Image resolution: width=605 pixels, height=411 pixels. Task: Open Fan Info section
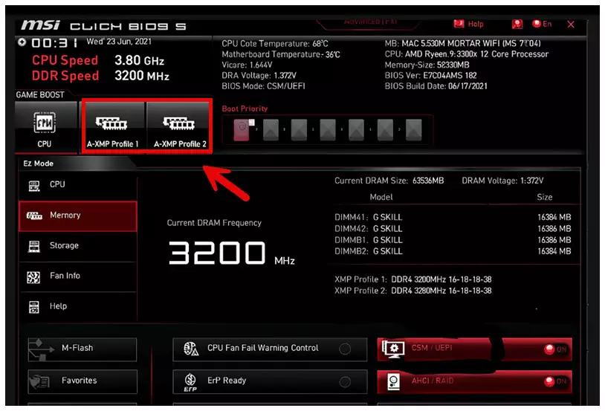pos(77,276)
